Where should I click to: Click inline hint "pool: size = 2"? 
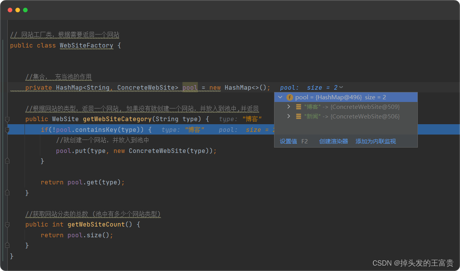pos(309,88)
